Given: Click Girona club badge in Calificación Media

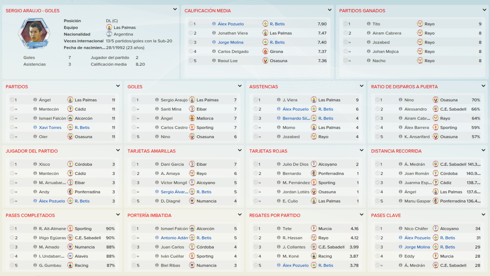Looking at the screenshot, I should tap(265, 52).
